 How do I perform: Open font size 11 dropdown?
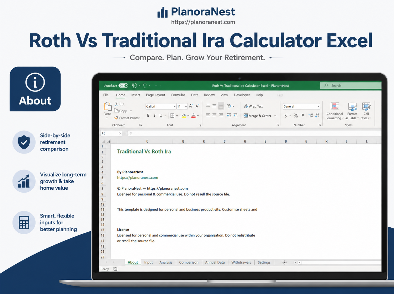pos(186,107)
